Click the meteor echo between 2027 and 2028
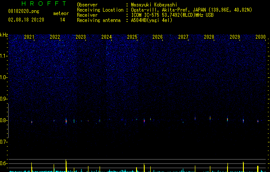270x172 pixels. point(195,118)
